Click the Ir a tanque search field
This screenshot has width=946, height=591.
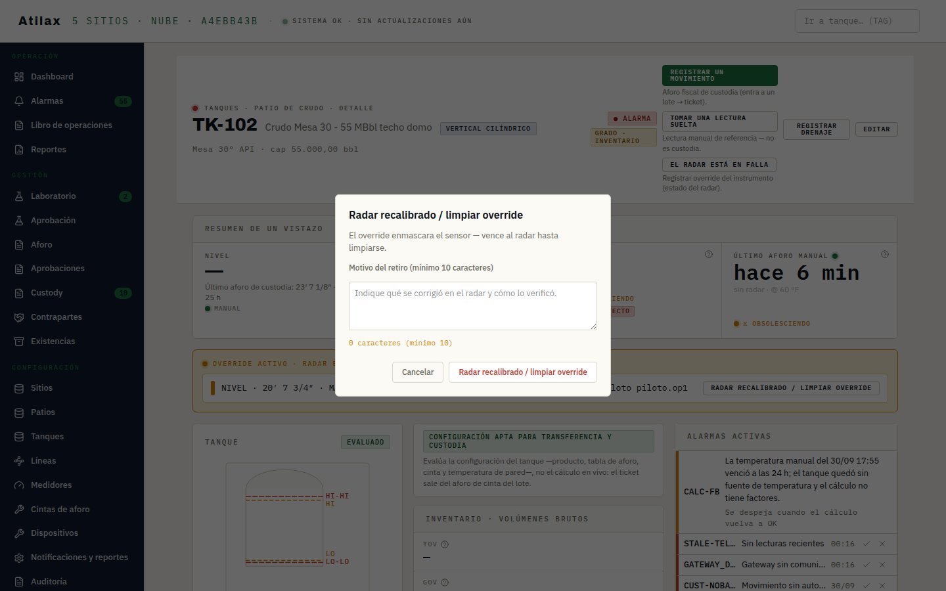pyautogui.click(x=857, y=21)
